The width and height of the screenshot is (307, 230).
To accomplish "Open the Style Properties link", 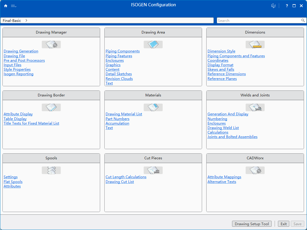I will 17,69.
